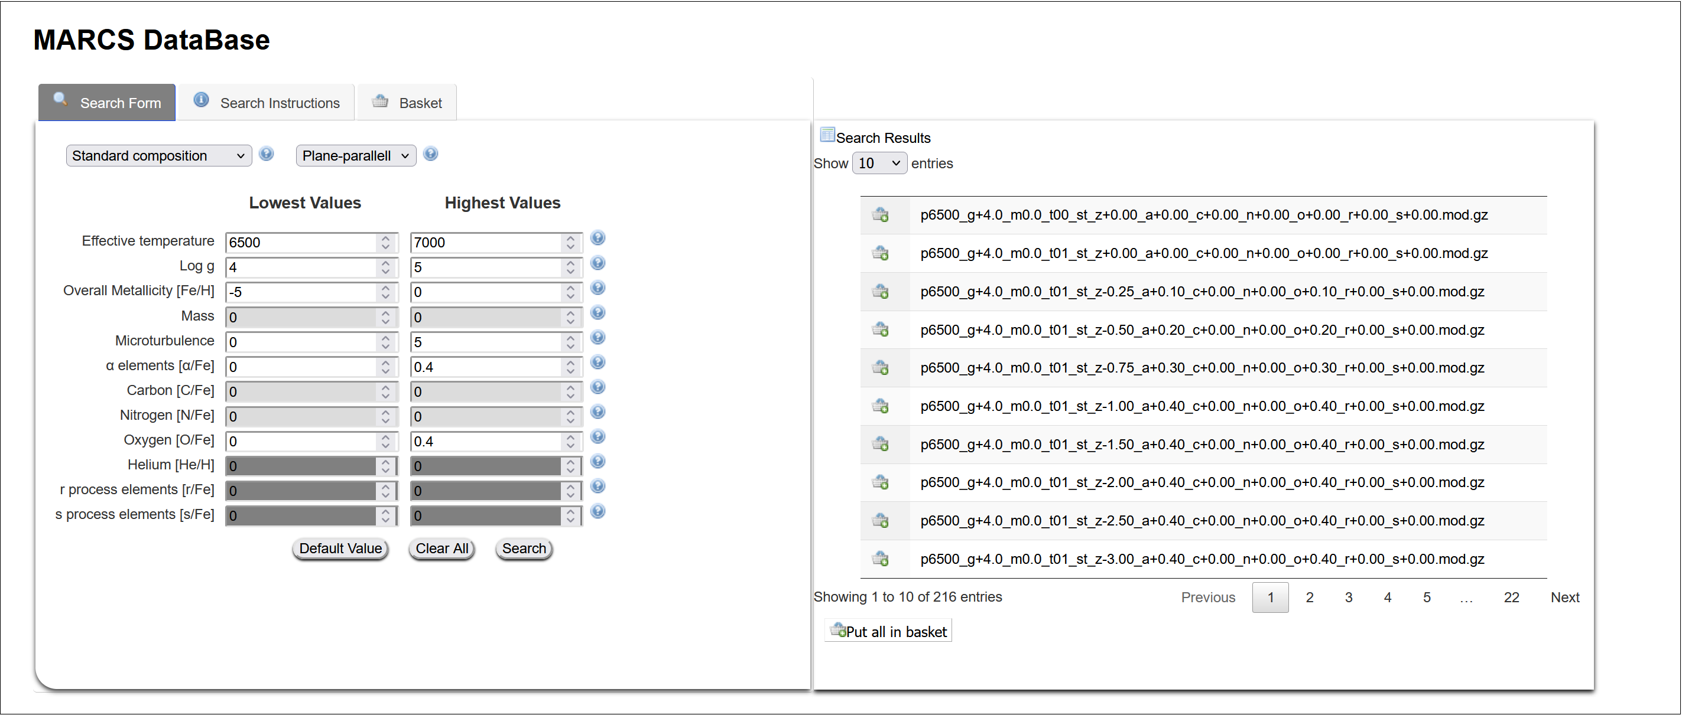Viewport: 1682px width, 715px height.
Task: Add the z-2.50_a+0.40 model to the basket
Action: pyautogui.click(x=880, y=520)
